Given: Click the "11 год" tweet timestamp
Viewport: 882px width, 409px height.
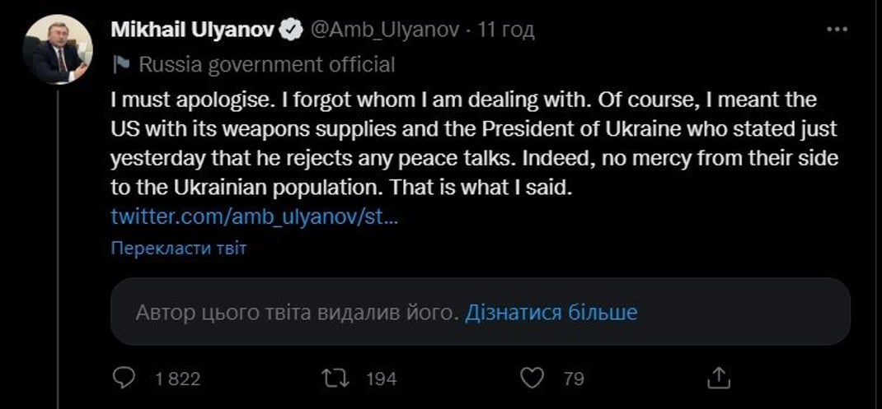Looking at the screenshot, I should coord(506,30).
